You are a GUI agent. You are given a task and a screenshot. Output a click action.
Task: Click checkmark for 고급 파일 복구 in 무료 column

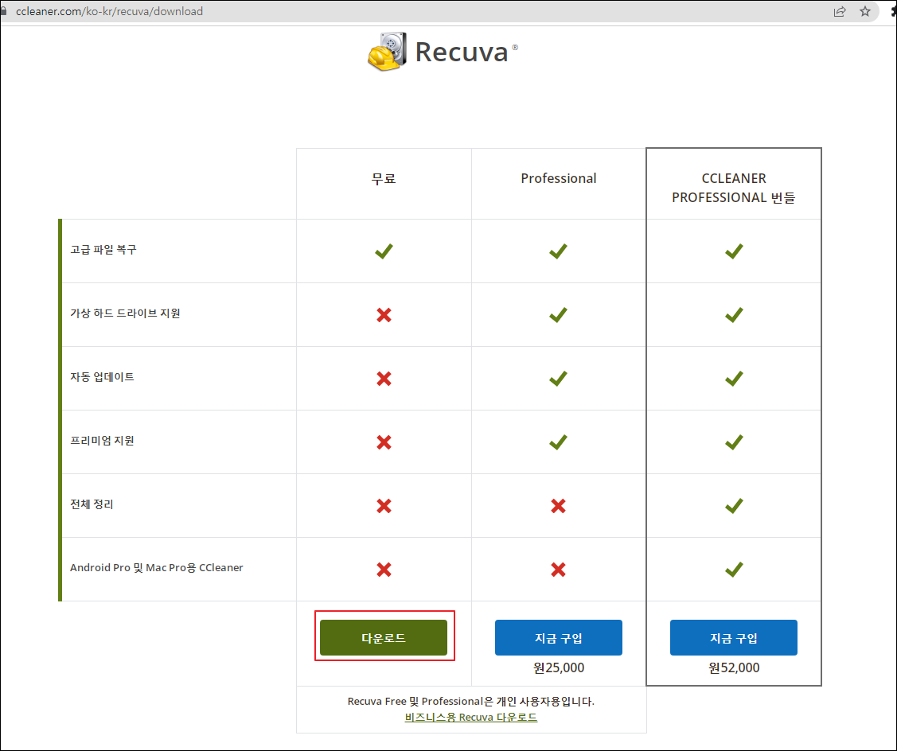[x=384, y=251]
